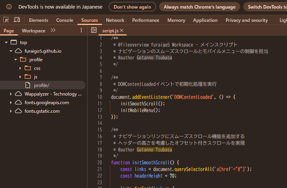Click querySelectorAll on line 21
The image size is (287, 188).
pos(193,169)
